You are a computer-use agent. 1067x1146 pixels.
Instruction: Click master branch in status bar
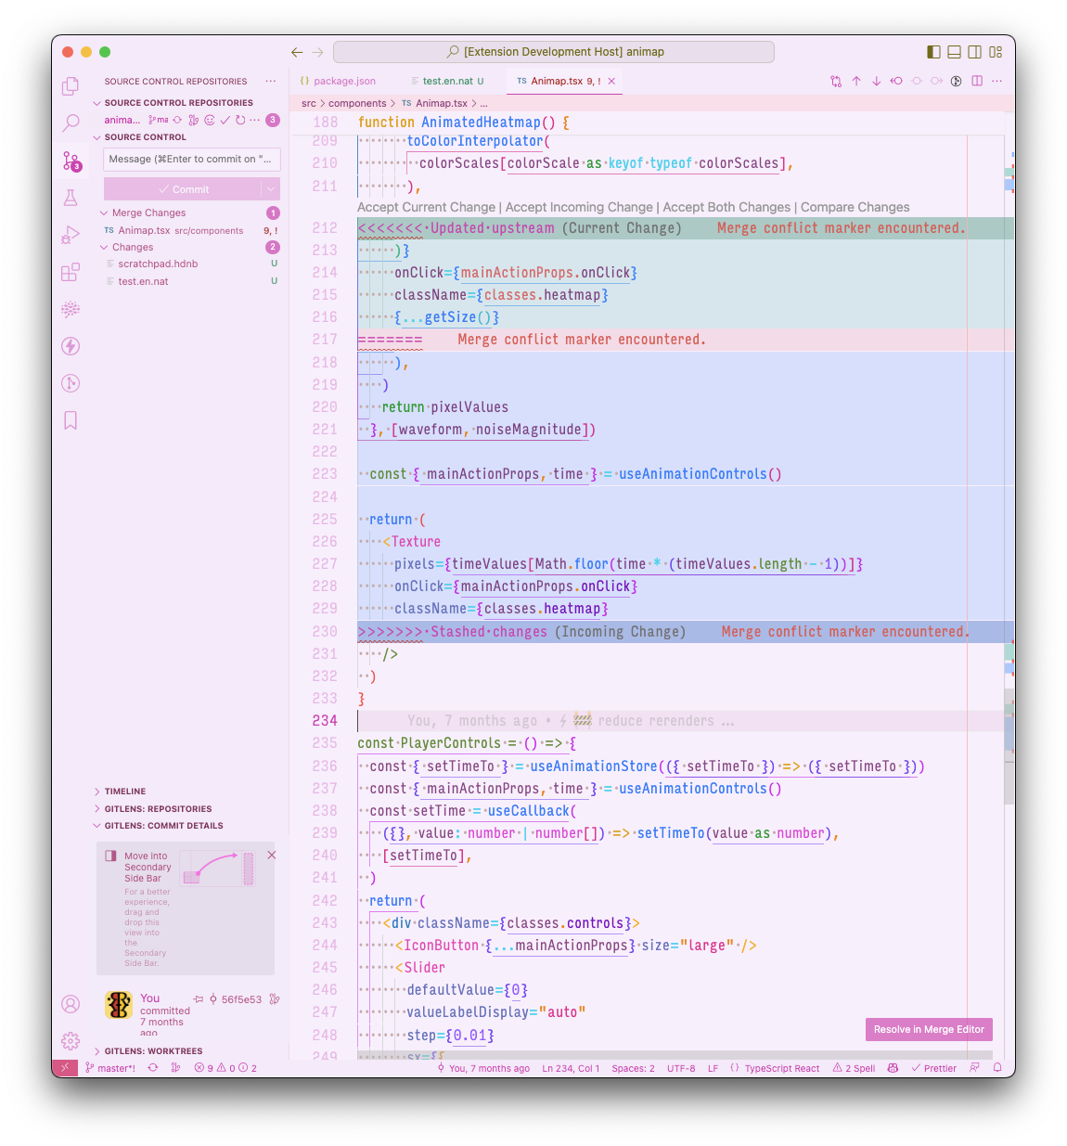110,1068
